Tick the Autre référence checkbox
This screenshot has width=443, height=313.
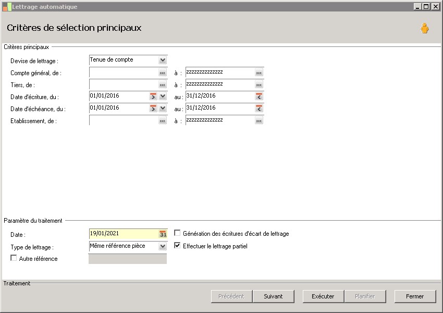(14, 258)
